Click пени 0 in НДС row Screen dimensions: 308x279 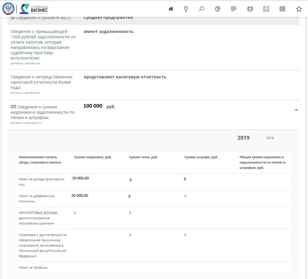(129, 196)
